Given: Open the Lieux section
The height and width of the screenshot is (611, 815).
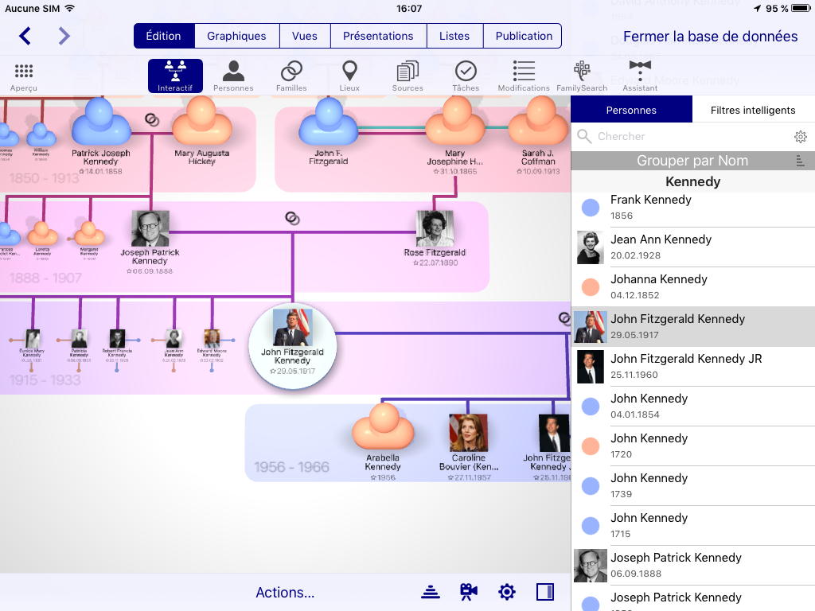Looking at the screenshot, I should 350,76.
